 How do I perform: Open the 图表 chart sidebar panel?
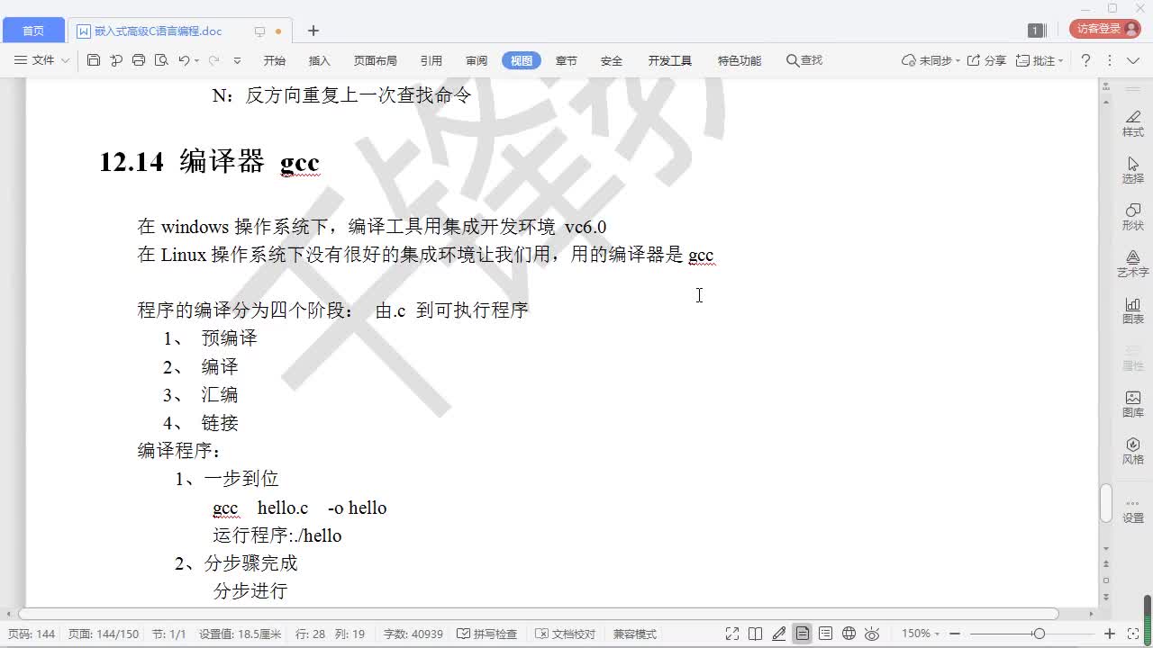coord(1133,310)
